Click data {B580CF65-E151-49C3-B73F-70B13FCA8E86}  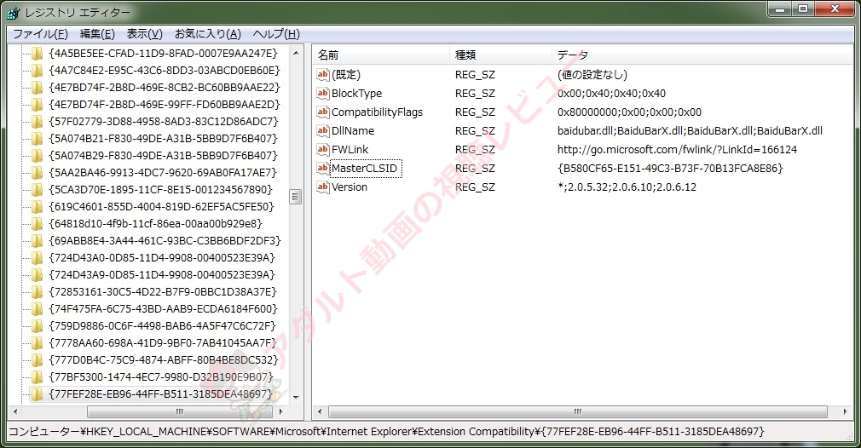(670, 168)
